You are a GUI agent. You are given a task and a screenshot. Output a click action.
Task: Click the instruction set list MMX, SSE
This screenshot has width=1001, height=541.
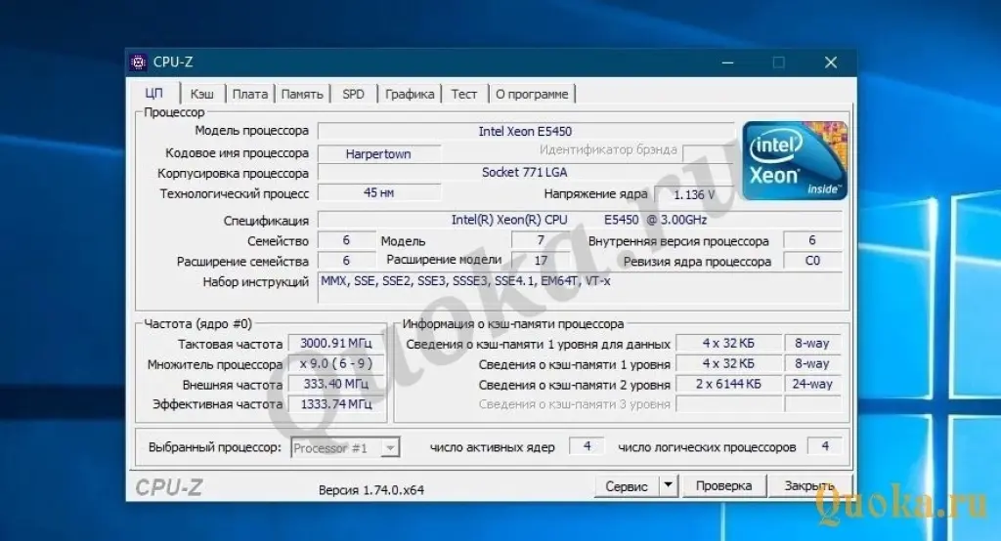(581, 288)
